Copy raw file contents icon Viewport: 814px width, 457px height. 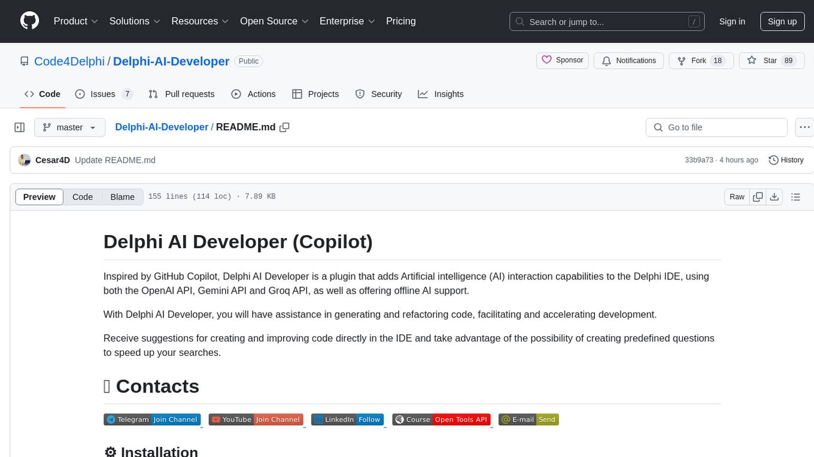click(758, 197)
